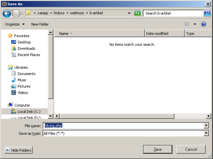Click New folder in the toolbar
The height and width of the screenshot is (159, 213).
tap(40, 24)
